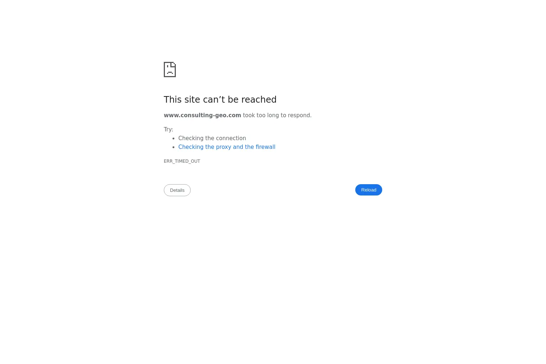546x364 pixels.
Task: Expand error details with the outlined button
Action: [x=177, y=190]
